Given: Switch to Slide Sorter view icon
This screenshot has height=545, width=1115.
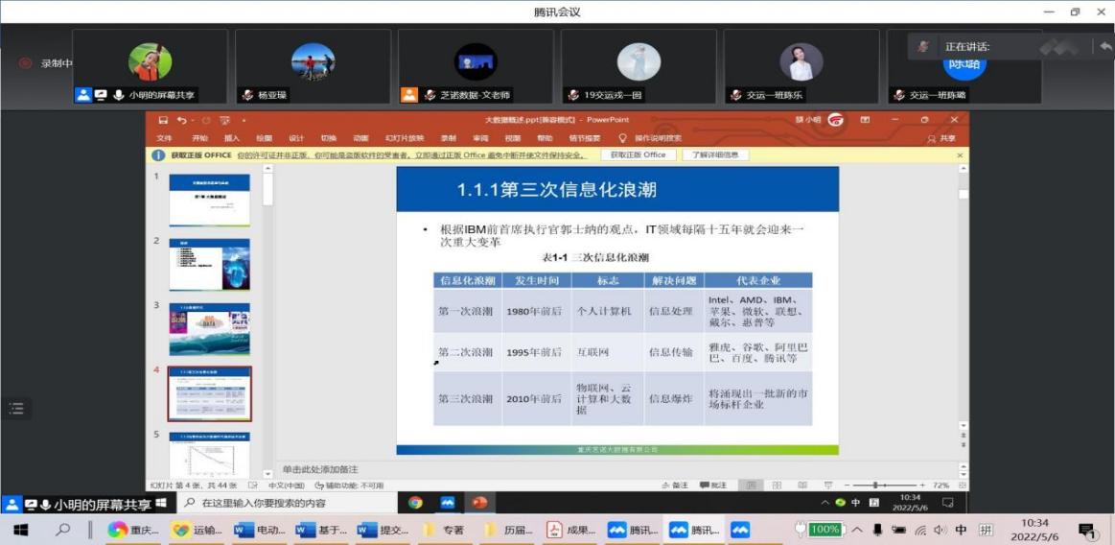Looking at the screenshot, I should coord(776,486).
